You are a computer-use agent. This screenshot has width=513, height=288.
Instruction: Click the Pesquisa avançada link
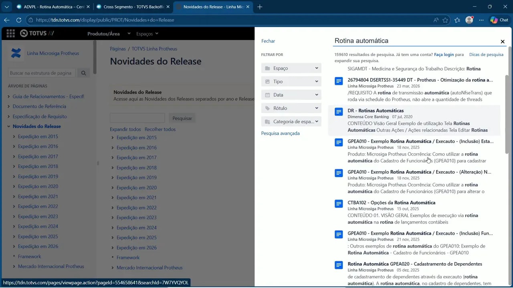280,133
